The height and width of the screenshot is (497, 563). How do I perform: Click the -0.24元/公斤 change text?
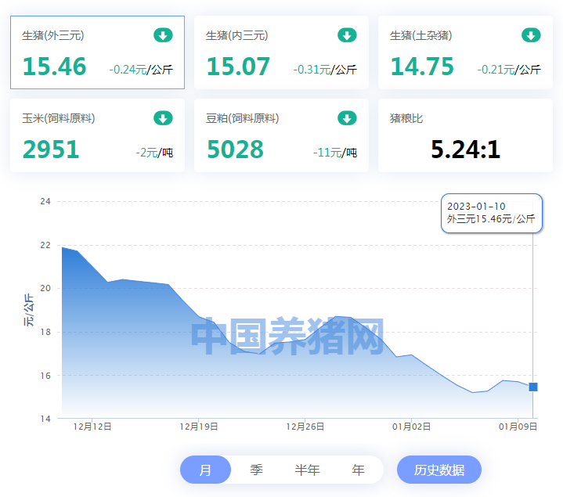(141, 70)
